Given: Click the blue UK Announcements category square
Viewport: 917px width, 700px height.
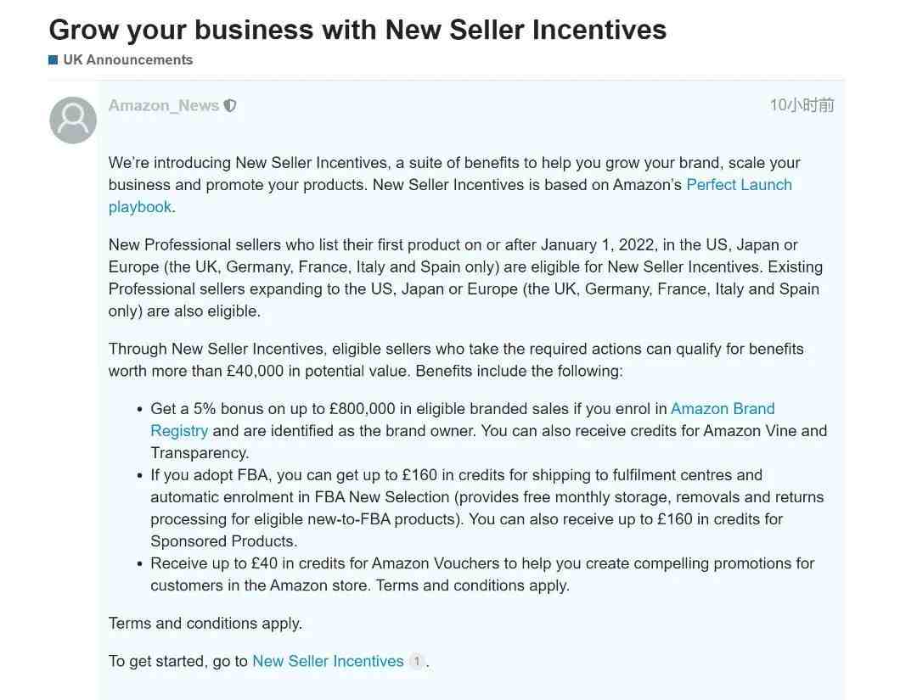Looking at the screenshot, I should click(x=53, y=60).
